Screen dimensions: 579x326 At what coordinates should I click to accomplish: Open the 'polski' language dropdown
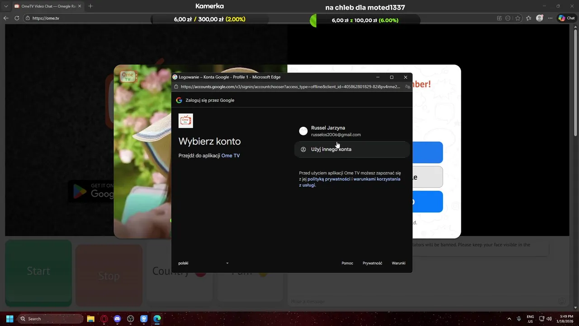pyautogui.click(x=204, y=263)
